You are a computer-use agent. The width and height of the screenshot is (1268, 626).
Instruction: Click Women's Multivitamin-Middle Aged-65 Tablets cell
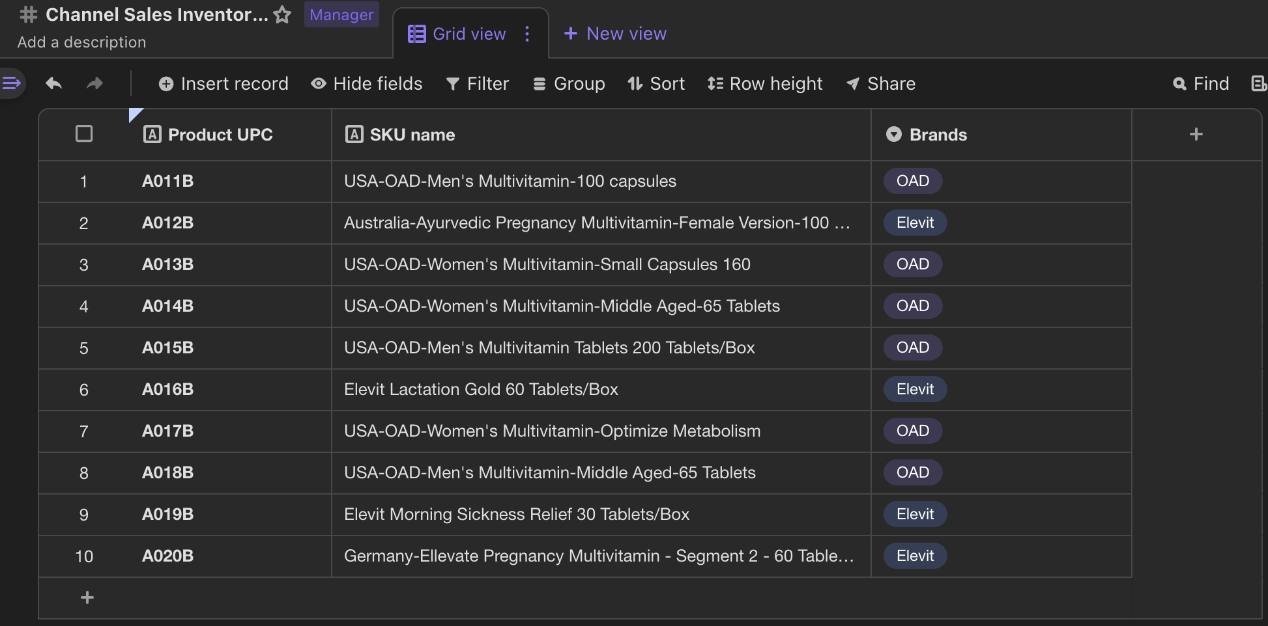[601, 306]
